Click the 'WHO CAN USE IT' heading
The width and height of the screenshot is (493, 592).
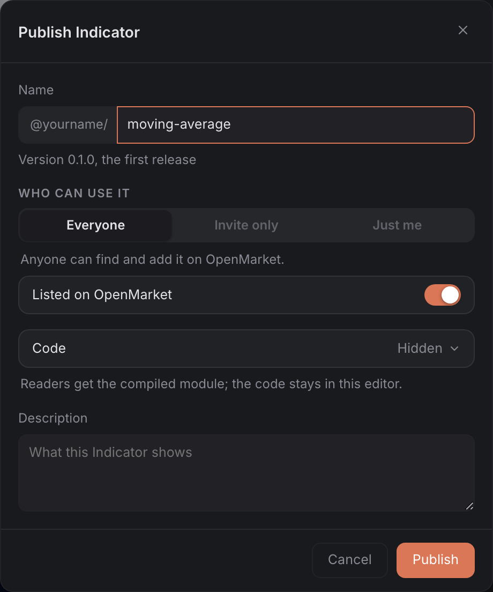click(74, 193)
